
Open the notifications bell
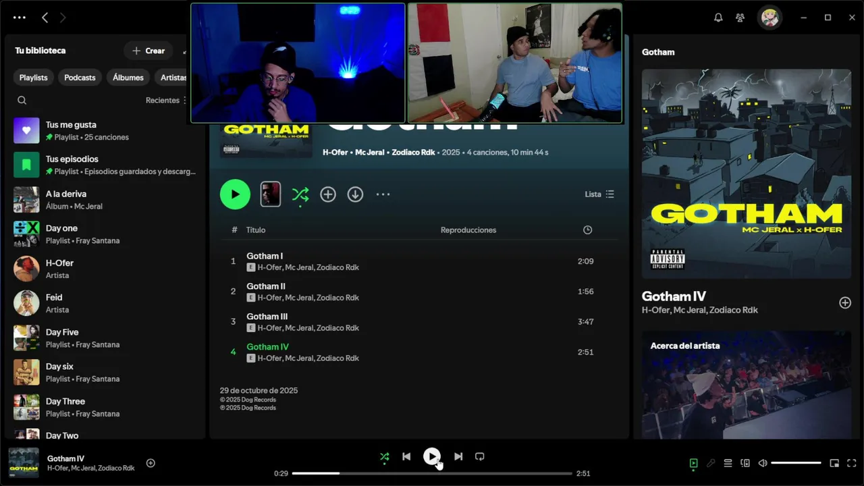[718, 18]
